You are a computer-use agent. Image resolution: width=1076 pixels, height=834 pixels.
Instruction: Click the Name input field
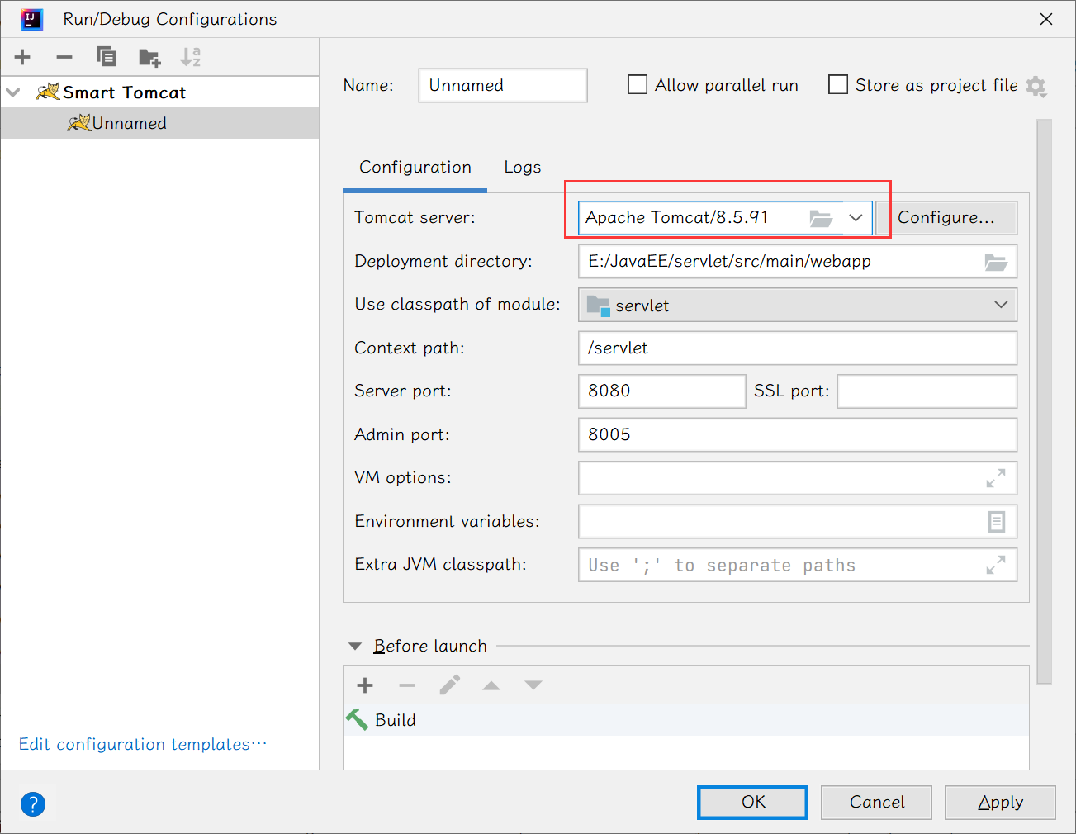pyautogui.click(x=503, y=85)
